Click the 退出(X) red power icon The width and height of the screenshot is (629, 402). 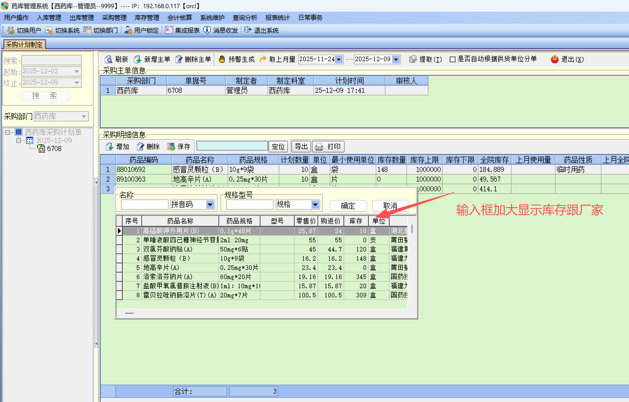[554, 59]
